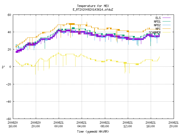Screen dimensions: 179x134
Task: Click the NPD1 legend label
Action: [157, 21]
